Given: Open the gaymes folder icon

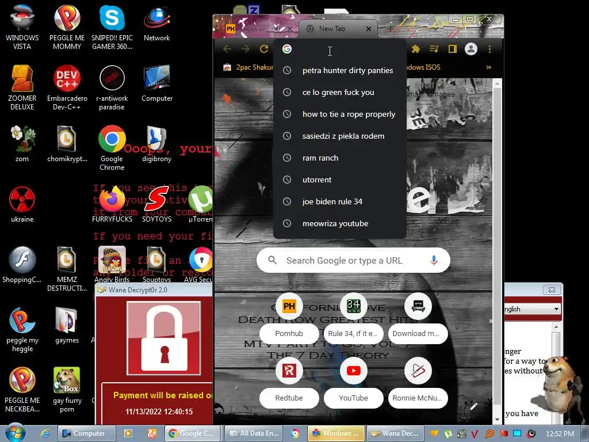Looking at the screenshot, I should tap(67, 325).
